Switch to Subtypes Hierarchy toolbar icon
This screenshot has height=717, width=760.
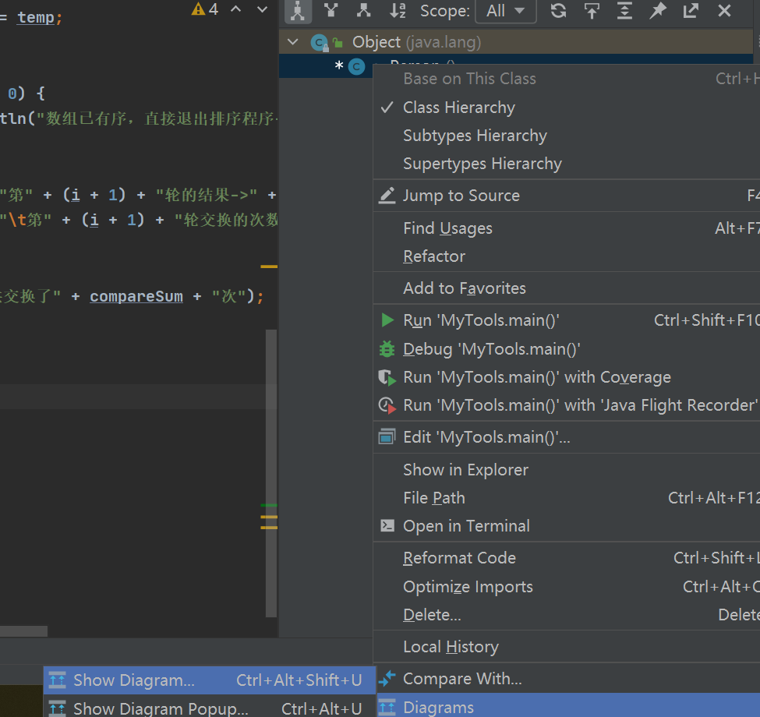coord(363,11)
